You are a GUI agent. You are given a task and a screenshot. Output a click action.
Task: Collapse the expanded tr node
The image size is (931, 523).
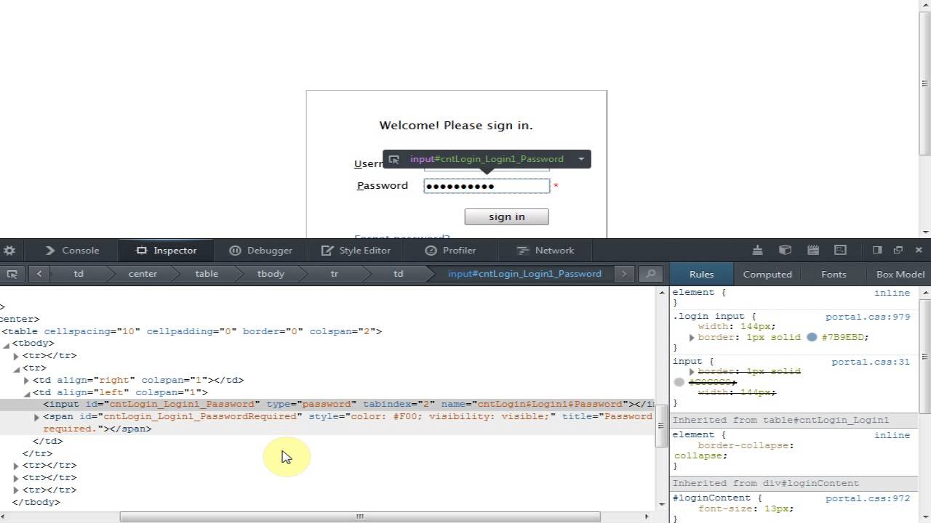click(16, 368)
